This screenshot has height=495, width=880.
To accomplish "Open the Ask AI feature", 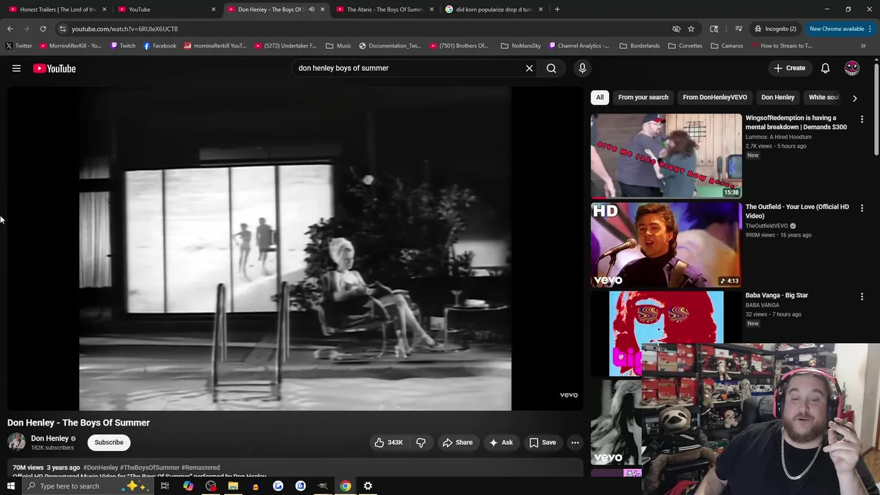I will tap(500, 443).
